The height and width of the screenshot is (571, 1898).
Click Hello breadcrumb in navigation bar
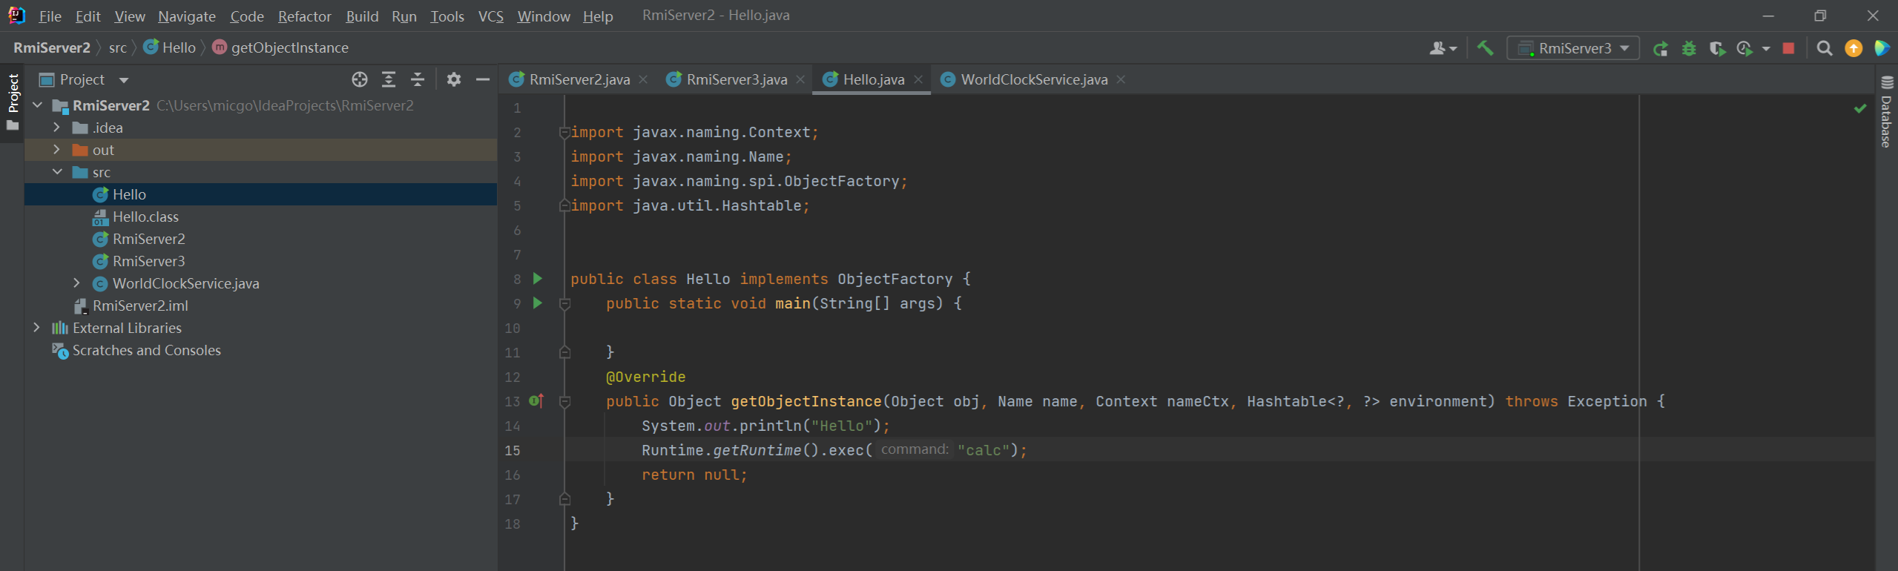[170, 47]
